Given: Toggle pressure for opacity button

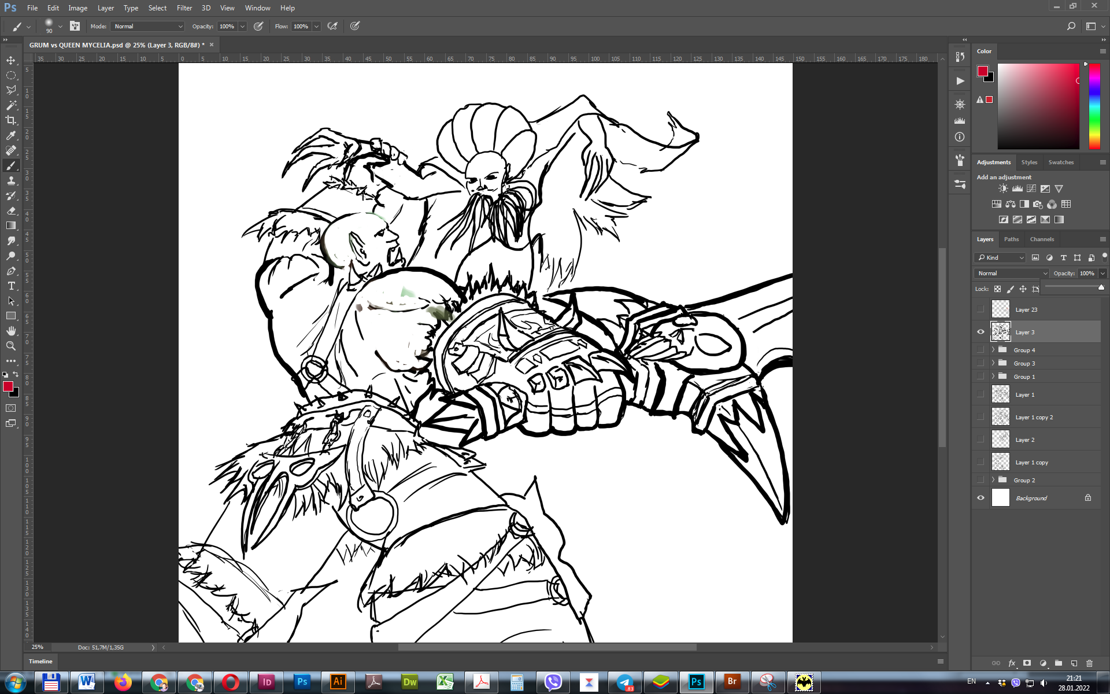Looking at the screenshot, I should pyautogui.click(x=258, y=26).
